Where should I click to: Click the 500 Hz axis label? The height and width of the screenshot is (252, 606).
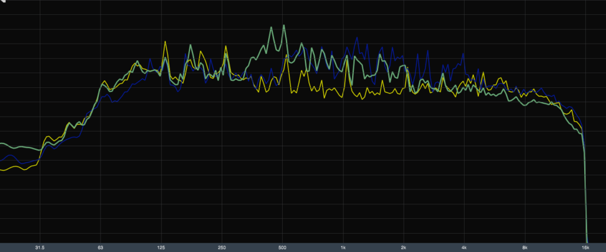[x=283, y=247]
